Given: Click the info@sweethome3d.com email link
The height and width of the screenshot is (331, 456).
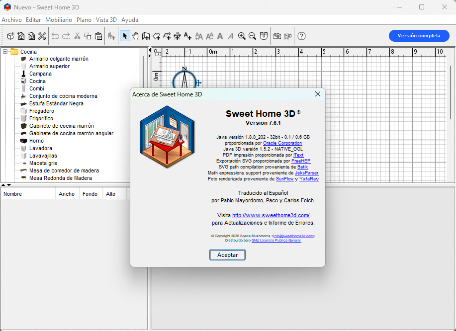Looking at the screenshot, I should pyautogui.click(x=293, y=236).
